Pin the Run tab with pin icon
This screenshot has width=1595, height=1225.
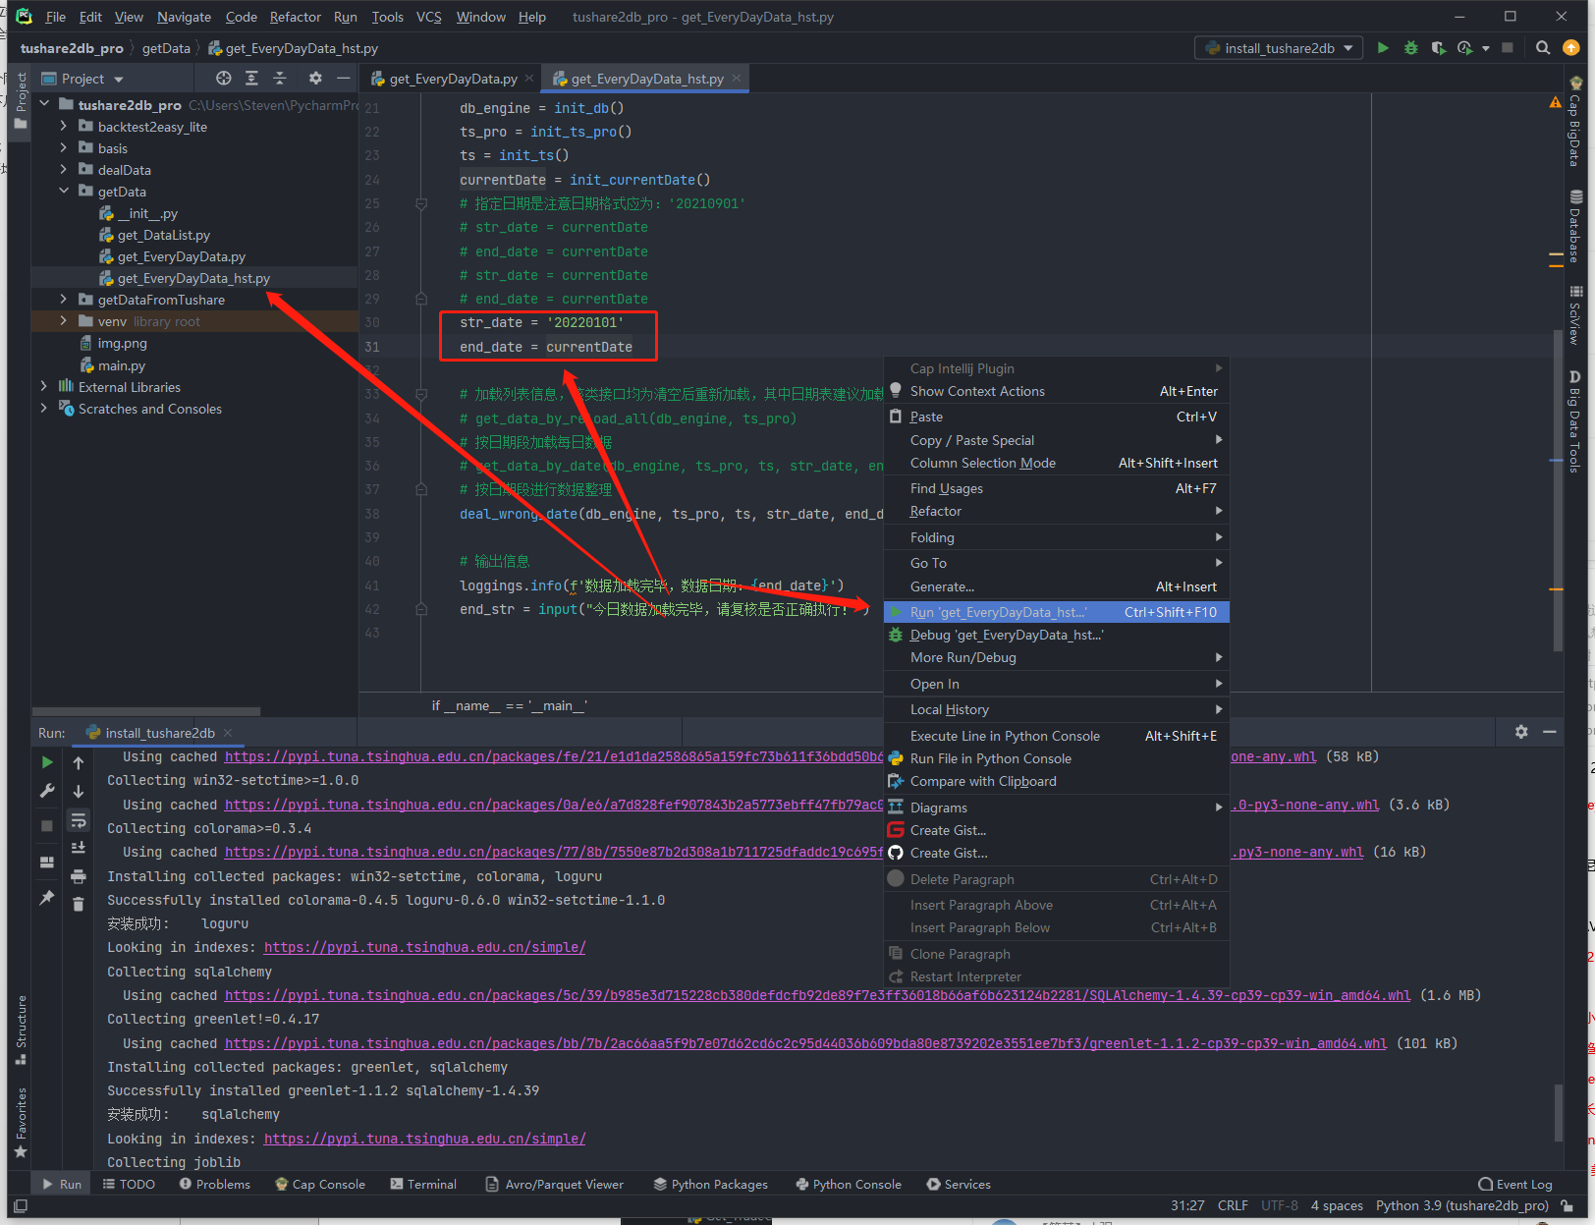point(47,897)
